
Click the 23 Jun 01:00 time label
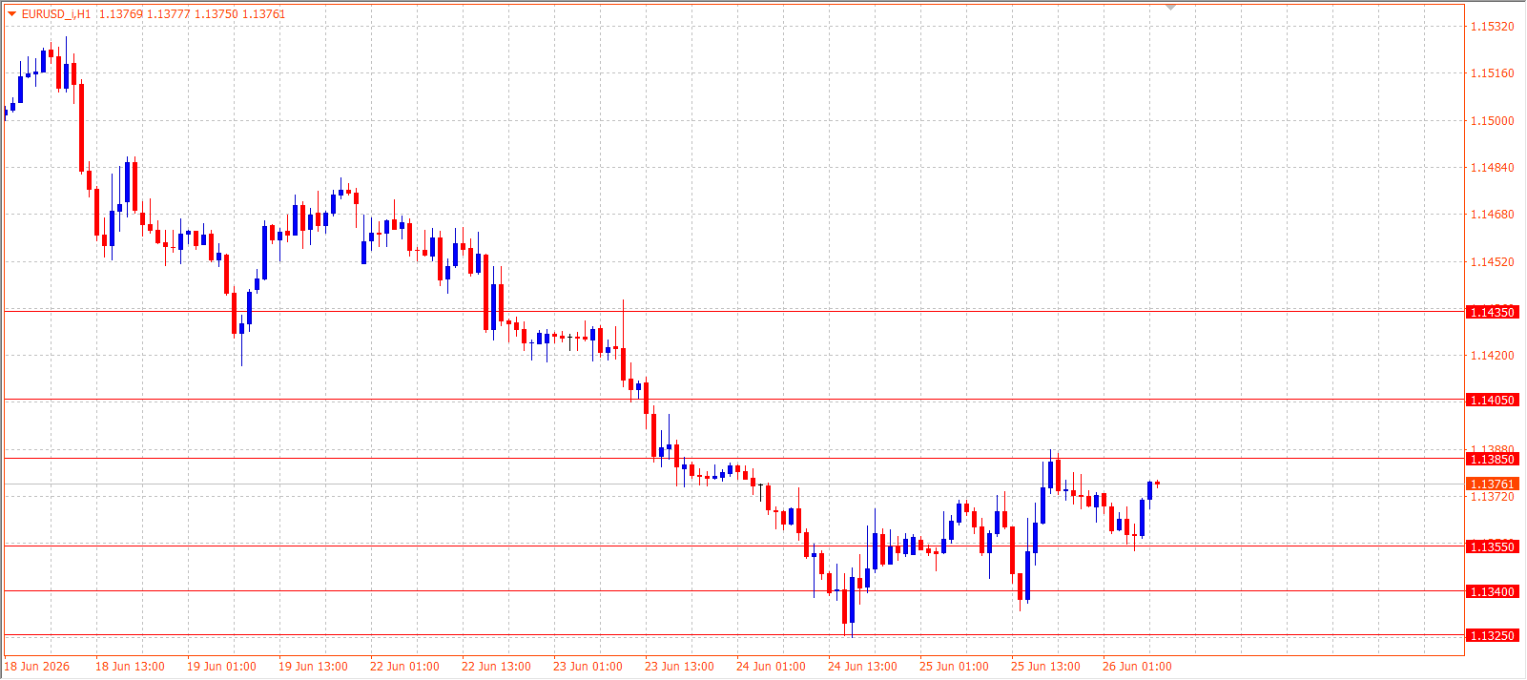pos(588,667)
